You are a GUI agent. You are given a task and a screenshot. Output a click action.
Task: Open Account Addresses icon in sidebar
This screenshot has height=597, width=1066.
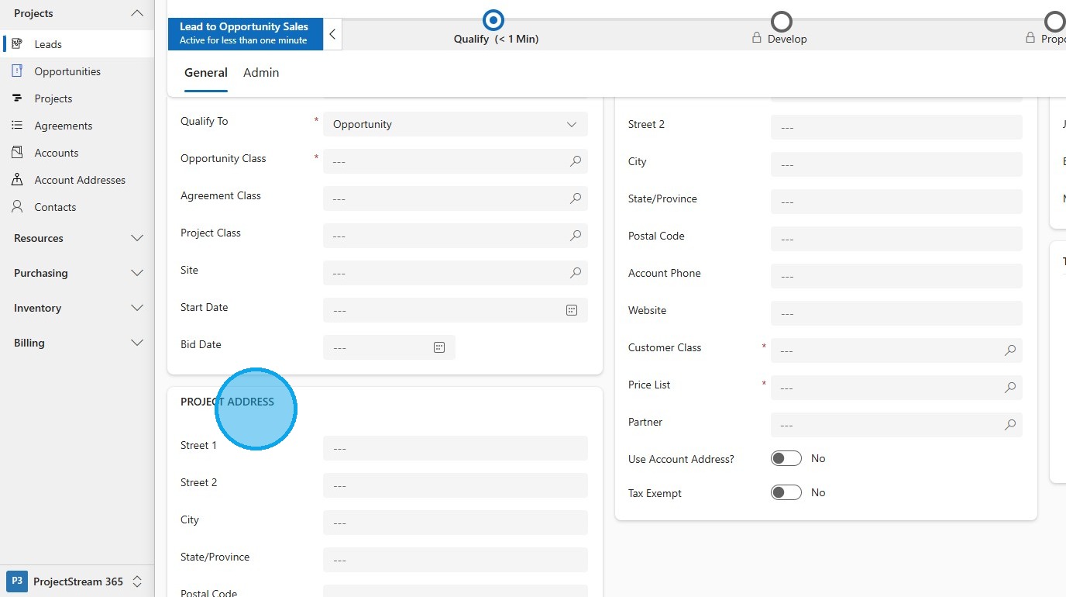click(17, 180)
